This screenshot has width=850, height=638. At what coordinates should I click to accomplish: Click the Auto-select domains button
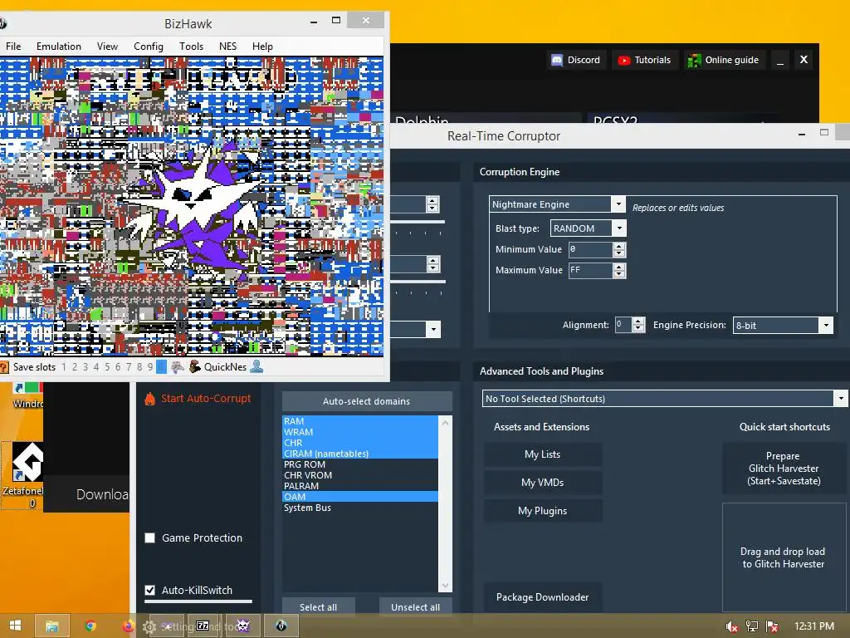[366, 401]
